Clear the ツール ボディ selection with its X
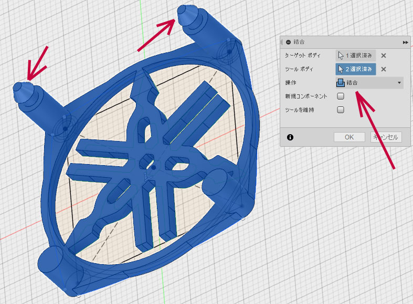 click(x=384, y=69)
